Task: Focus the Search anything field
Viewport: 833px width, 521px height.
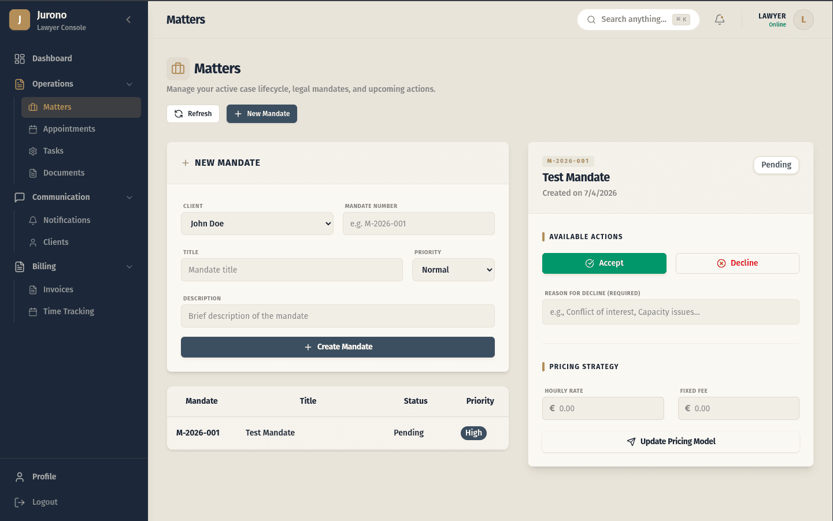Action: click(638, 20)
